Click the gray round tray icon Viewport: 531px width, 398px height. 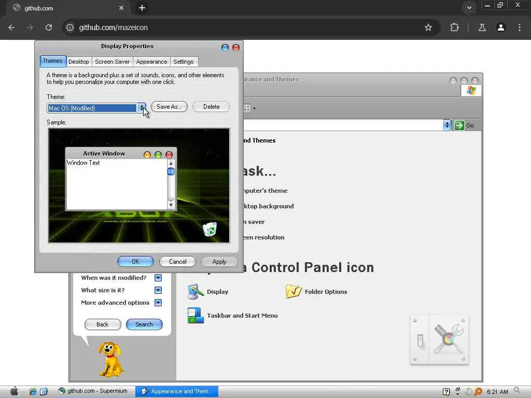coord(469,392)
